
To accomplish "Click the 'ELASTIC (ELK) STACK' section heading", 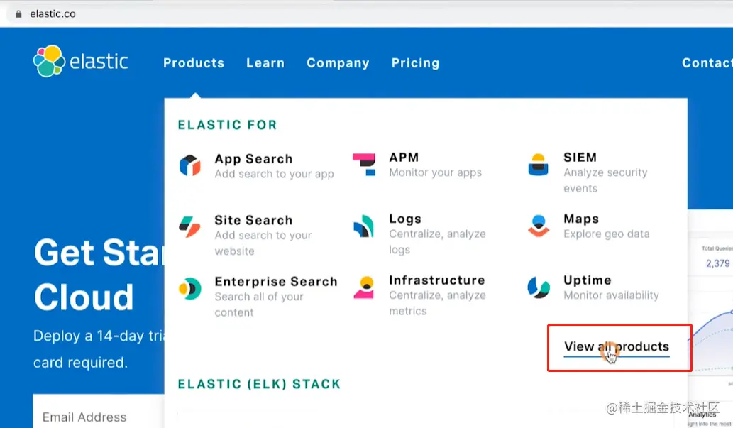I will tap(260, 384).
